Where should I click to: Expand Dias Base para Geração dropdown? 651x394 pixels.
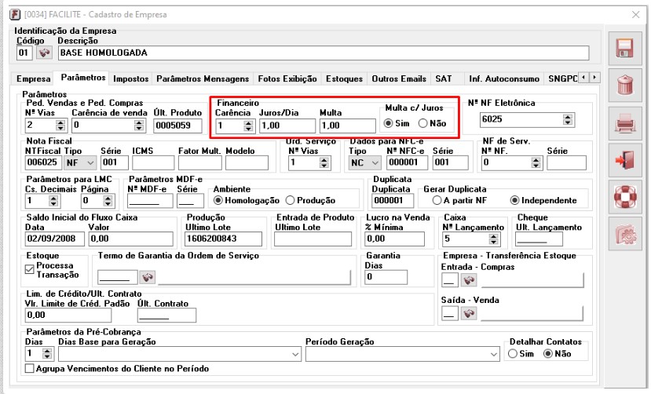(x=295, y=355)
